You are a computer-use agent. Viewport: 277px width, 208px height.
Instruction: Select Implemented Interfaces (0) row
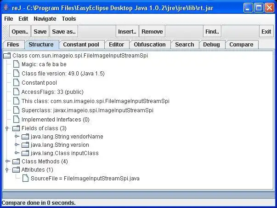click(56, 120)
